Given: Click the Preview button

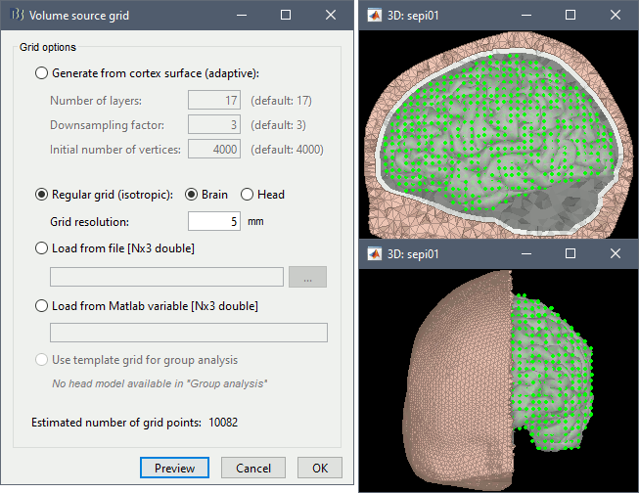Looking at the screenshot, I should (x=175, y=468).
